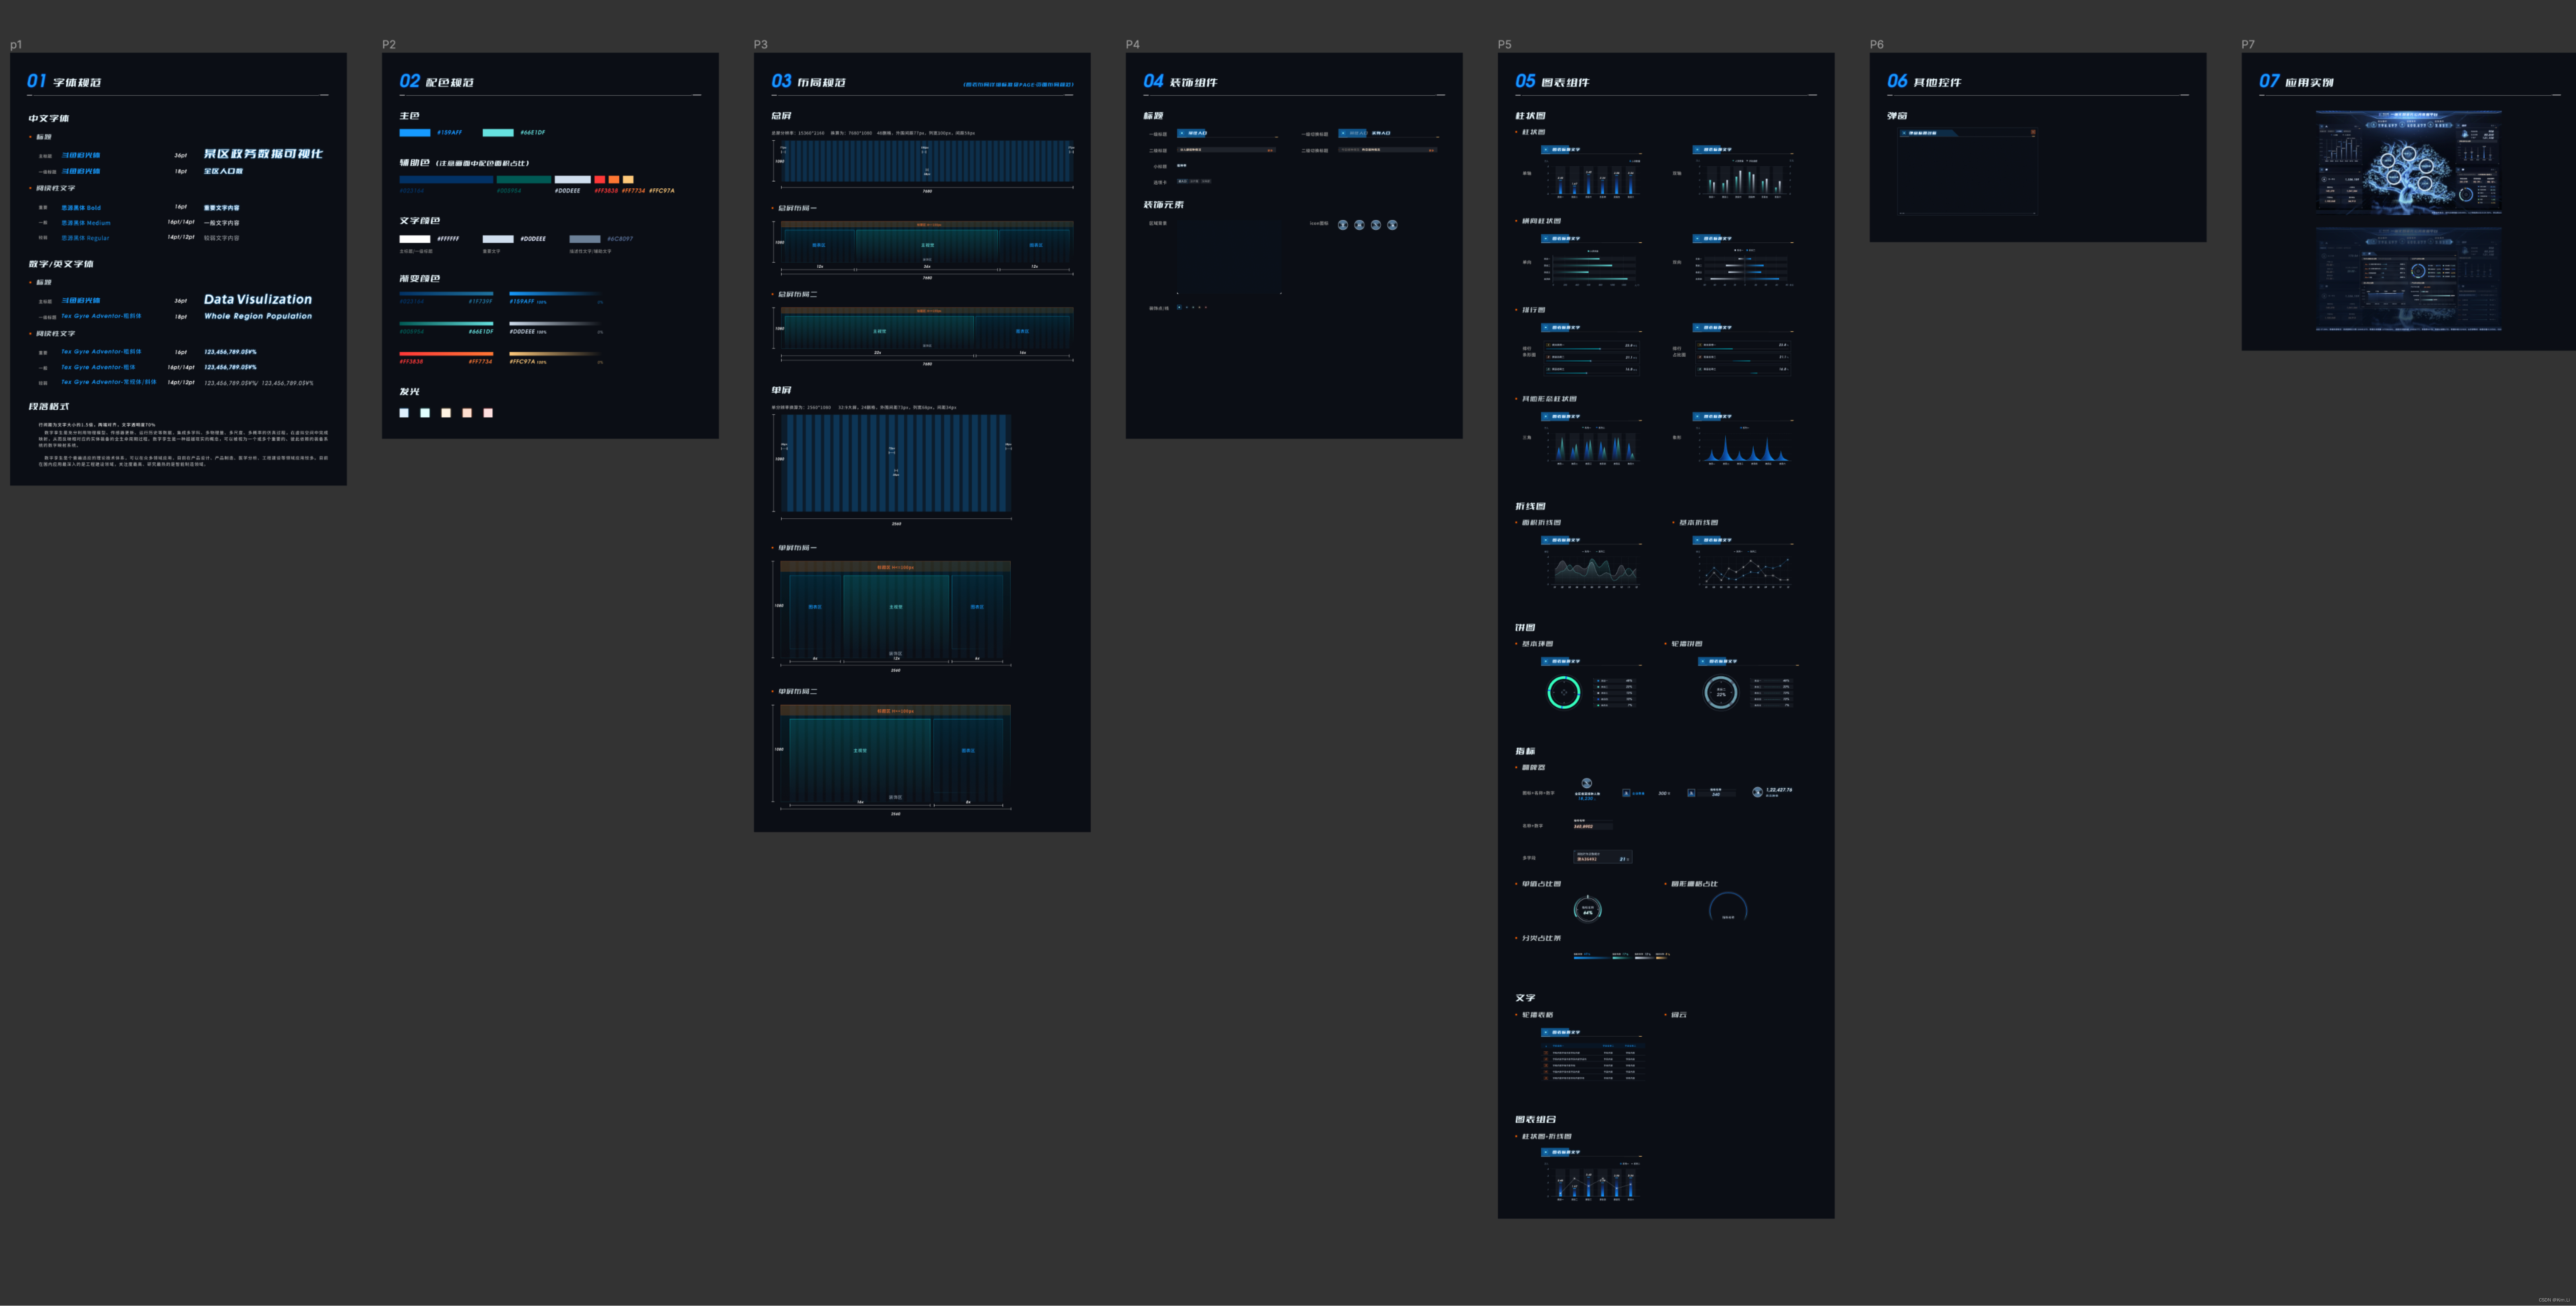
Task: Select first tab in the 选项卡 row
Action: pyautogui.click(x=1182, y=181)
